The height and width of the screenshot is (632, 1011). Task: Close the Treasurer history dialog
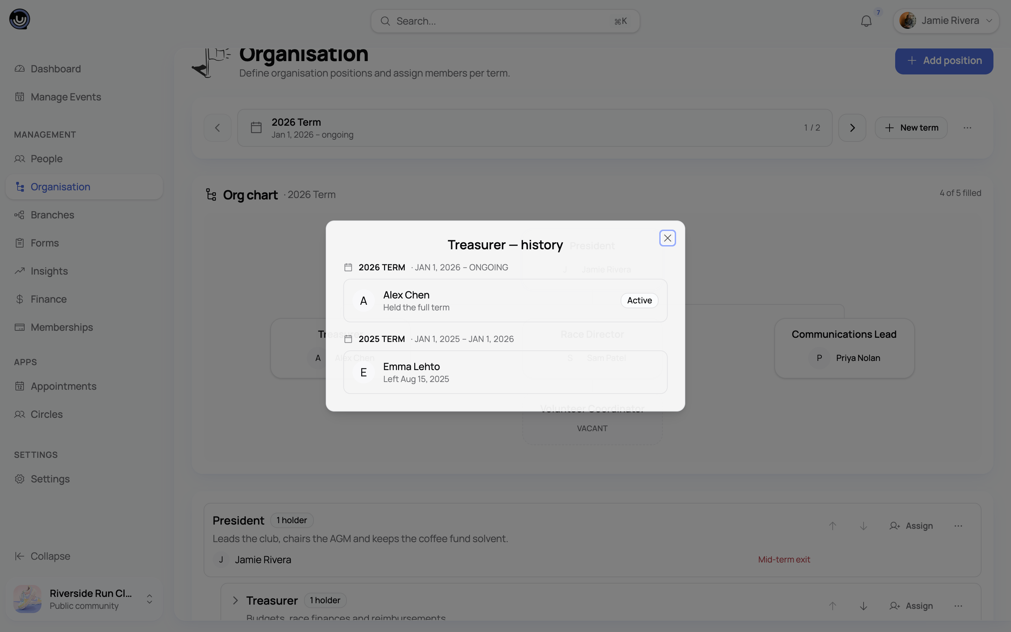tap(667, 238)
